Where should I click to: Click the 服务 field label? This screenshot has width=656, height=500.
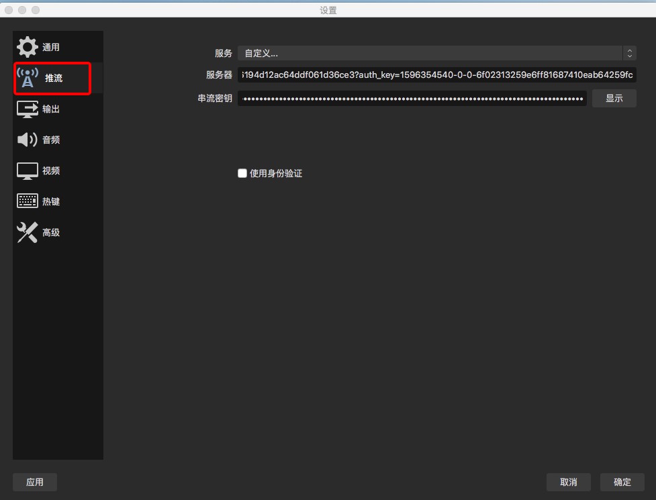(x=224, y=53)
